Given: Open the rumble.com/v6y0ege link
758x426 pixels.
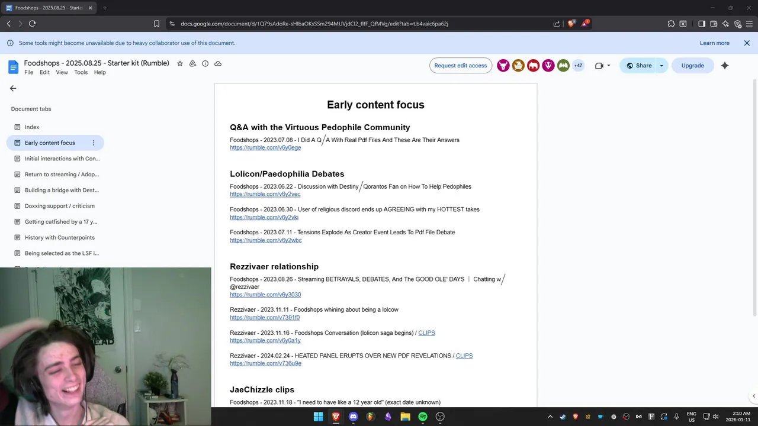Looking at the screenshot, I should tap(265, 147).
